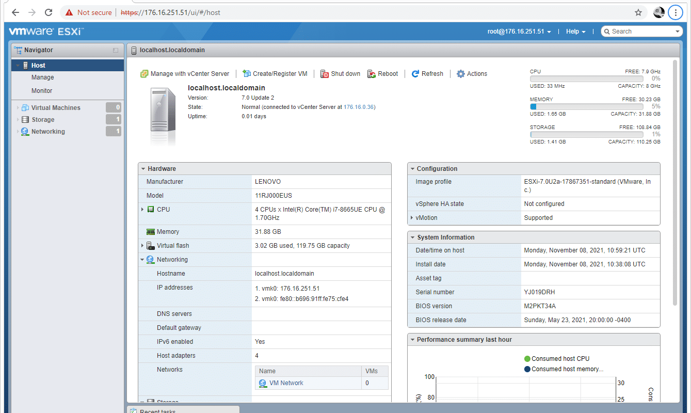
Task: Collapse the System Information panel
Action: [412, 237]
